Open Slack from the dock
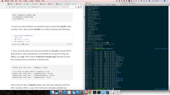 click(86, 92)
